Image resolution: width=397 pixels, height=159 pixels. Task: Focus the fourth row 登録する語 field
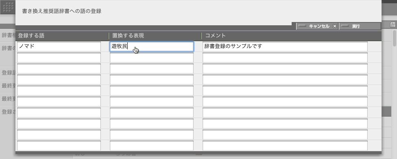click(x=59, y=79)
